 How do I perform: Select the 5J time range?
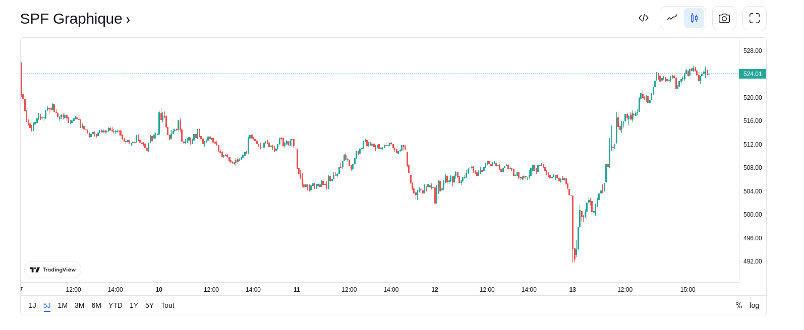click(x=47, y=305)
